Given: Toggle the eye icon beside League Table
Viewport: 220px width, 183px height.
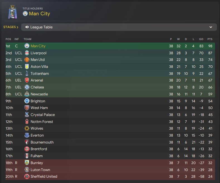Looking at the screenshot, I should click(x=27, y=27).
